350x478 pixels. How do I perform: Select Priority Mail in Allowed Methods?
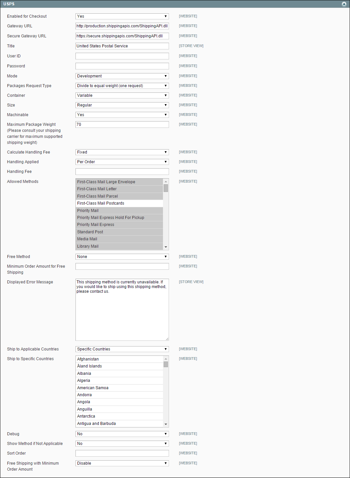[120, 211]
